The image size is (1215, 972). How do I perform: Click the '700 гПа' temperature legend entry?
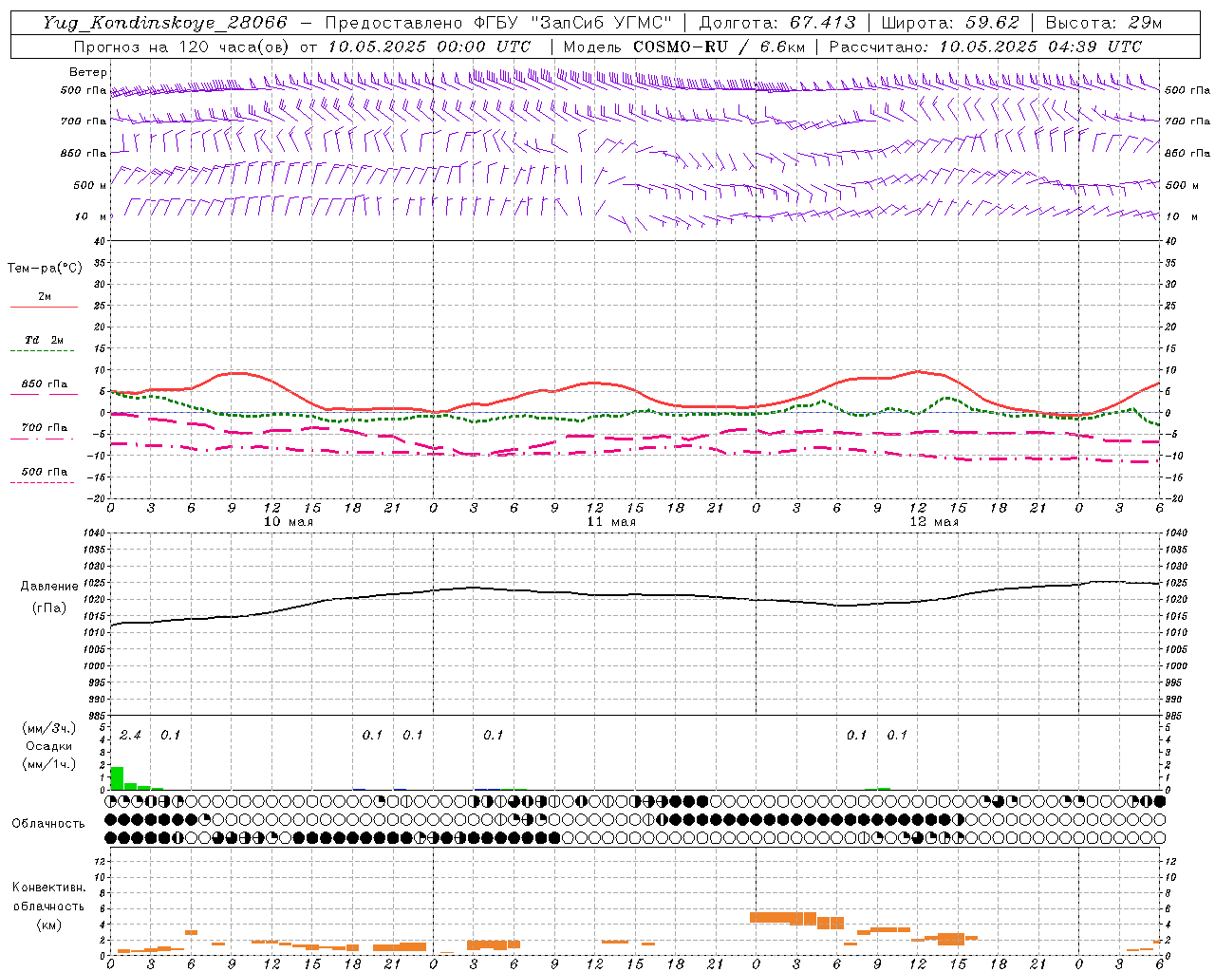pos(44,427)
